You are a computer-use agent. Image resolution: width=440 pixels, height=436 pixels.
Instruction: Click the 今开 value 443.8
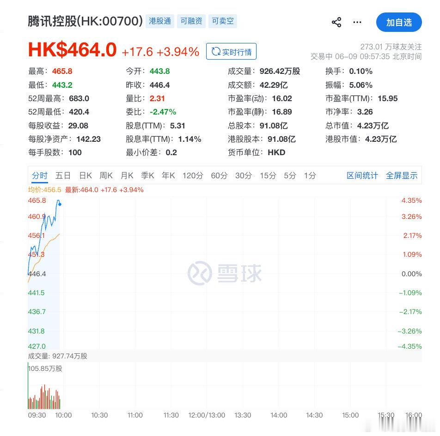[159, 71]
